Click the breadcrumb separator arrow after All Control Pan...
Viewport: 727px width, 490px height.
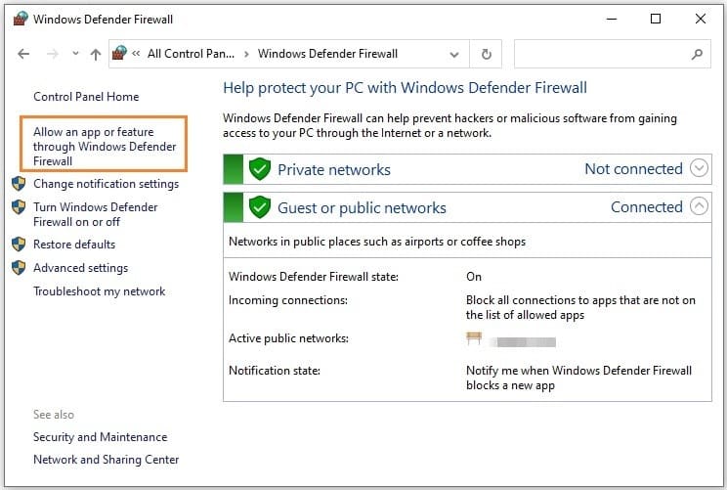246,55
